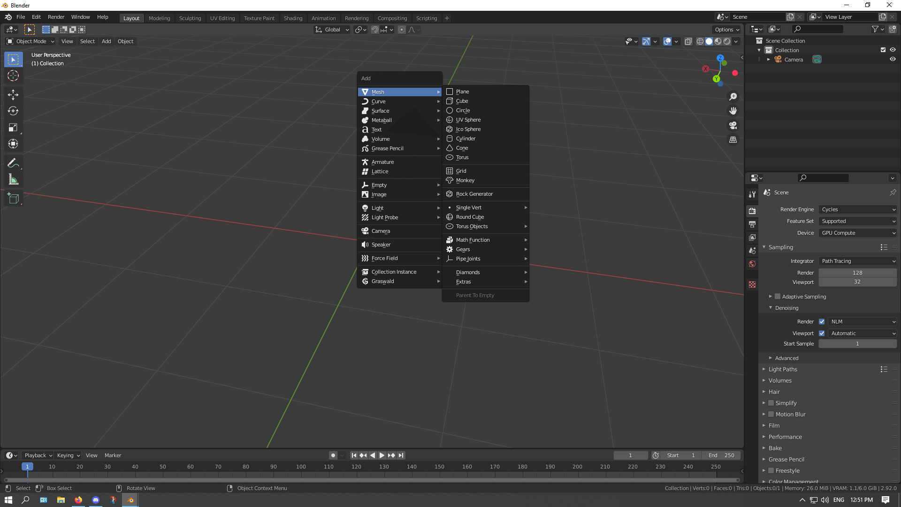
Task: Choose Monkey from the Mesh submenu
Action: 465,180
